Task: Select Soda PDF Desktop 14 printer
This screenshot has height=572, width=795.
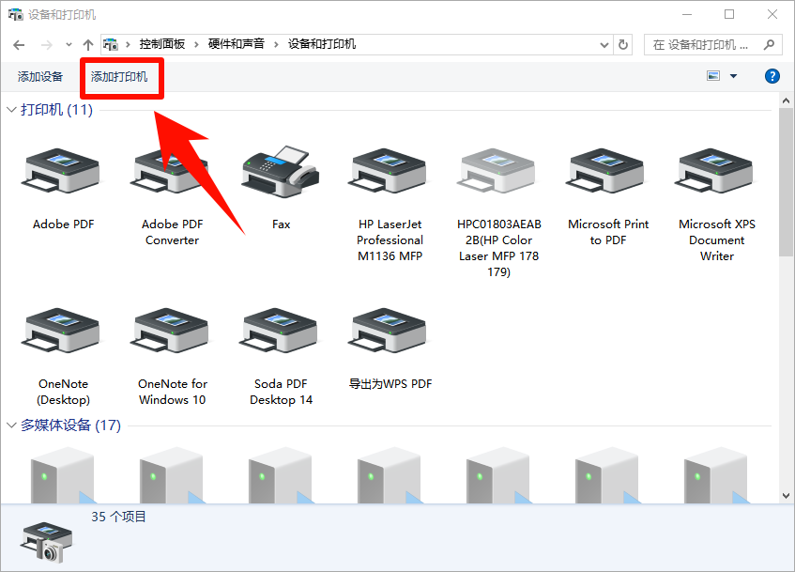Action: coord(280,331)
